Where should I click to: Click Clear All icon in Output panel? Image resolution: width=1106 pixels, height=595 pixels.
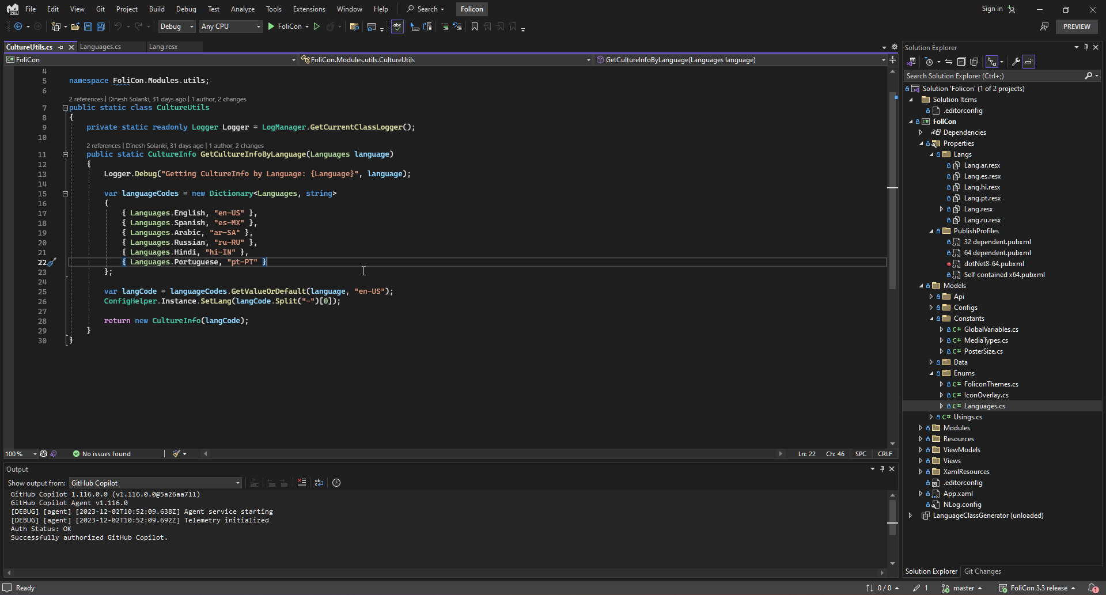(302, 483)
